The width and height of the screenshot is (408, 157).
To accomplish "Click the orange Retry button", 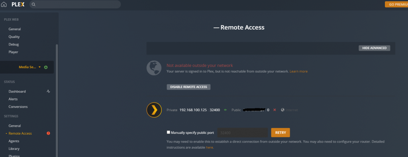I will coord(280,133).
